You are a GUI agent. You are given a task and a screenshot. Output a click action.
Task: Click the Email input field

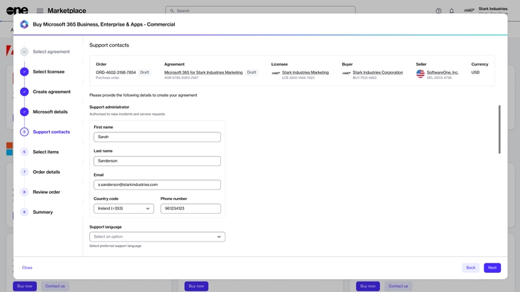click(x=157, y=184)
